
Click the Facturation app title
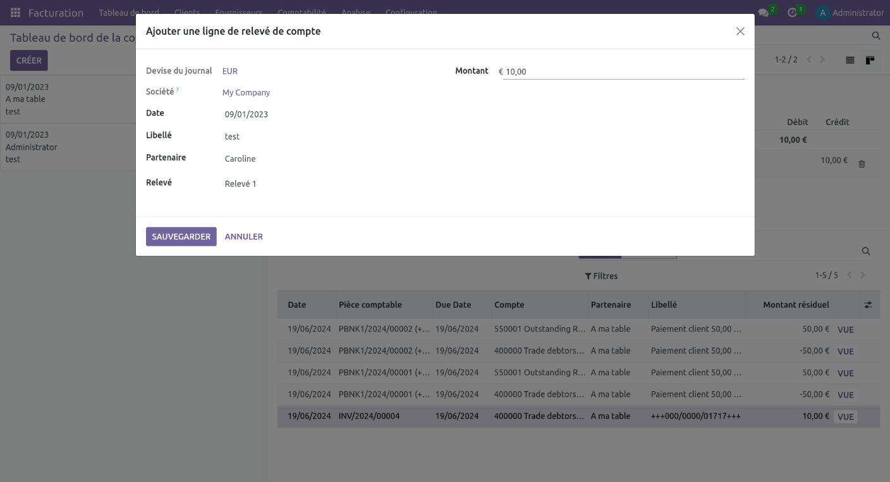(56, 13)
